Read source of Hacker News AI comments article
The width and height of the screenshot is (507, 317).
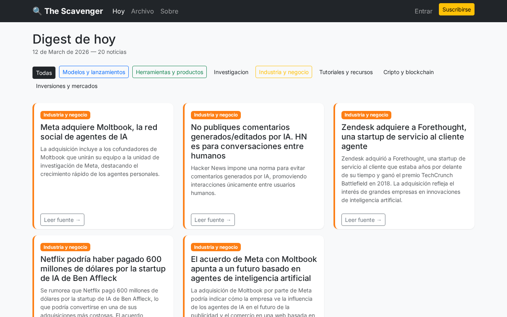(x=213, y=220)
